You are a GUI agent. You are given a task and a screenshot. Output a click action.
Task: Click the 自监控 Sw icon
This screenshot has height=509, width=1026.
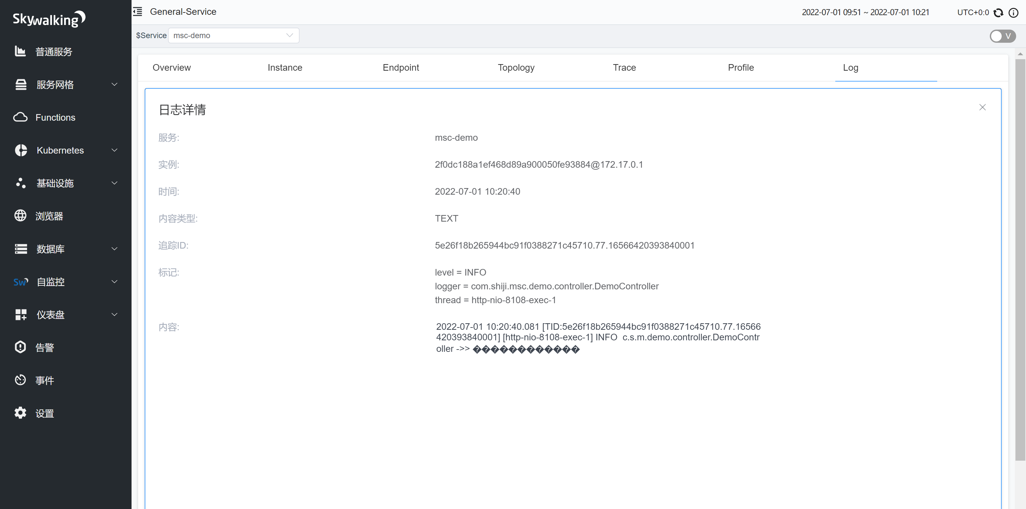pos(21,281)
